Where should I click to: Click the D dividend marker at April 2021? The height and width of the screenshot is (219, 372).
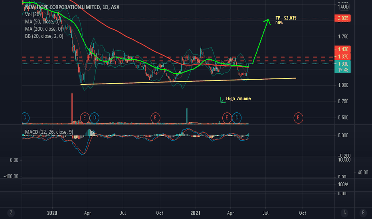coord(237,118)
